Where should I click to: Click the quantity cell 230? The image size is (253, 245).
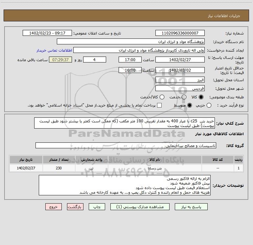[x=59, y=168]
